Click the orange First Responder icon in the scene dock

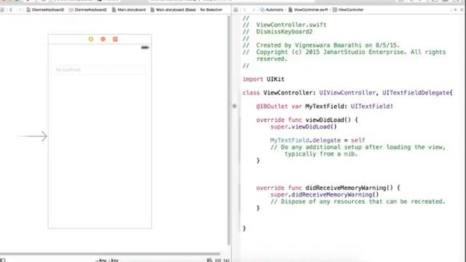(x=103, y=39)
